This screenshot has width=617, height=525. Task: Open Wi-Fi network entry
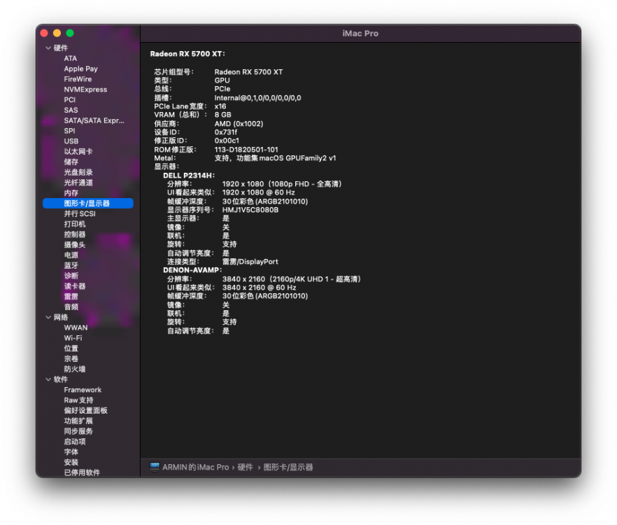[73, 338]
